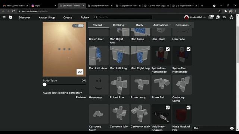Image resolution: width=239 pixels, height=134 pixels.
Task: Click the Cartoony Climb label
Action: [179, 99]
